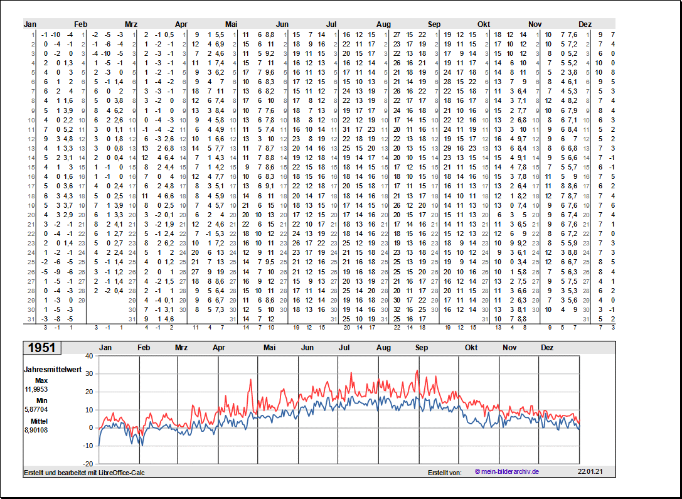Screen dimensions: 682x499
Task: Select the Jan header in the top table
Action: coord(29,24)
